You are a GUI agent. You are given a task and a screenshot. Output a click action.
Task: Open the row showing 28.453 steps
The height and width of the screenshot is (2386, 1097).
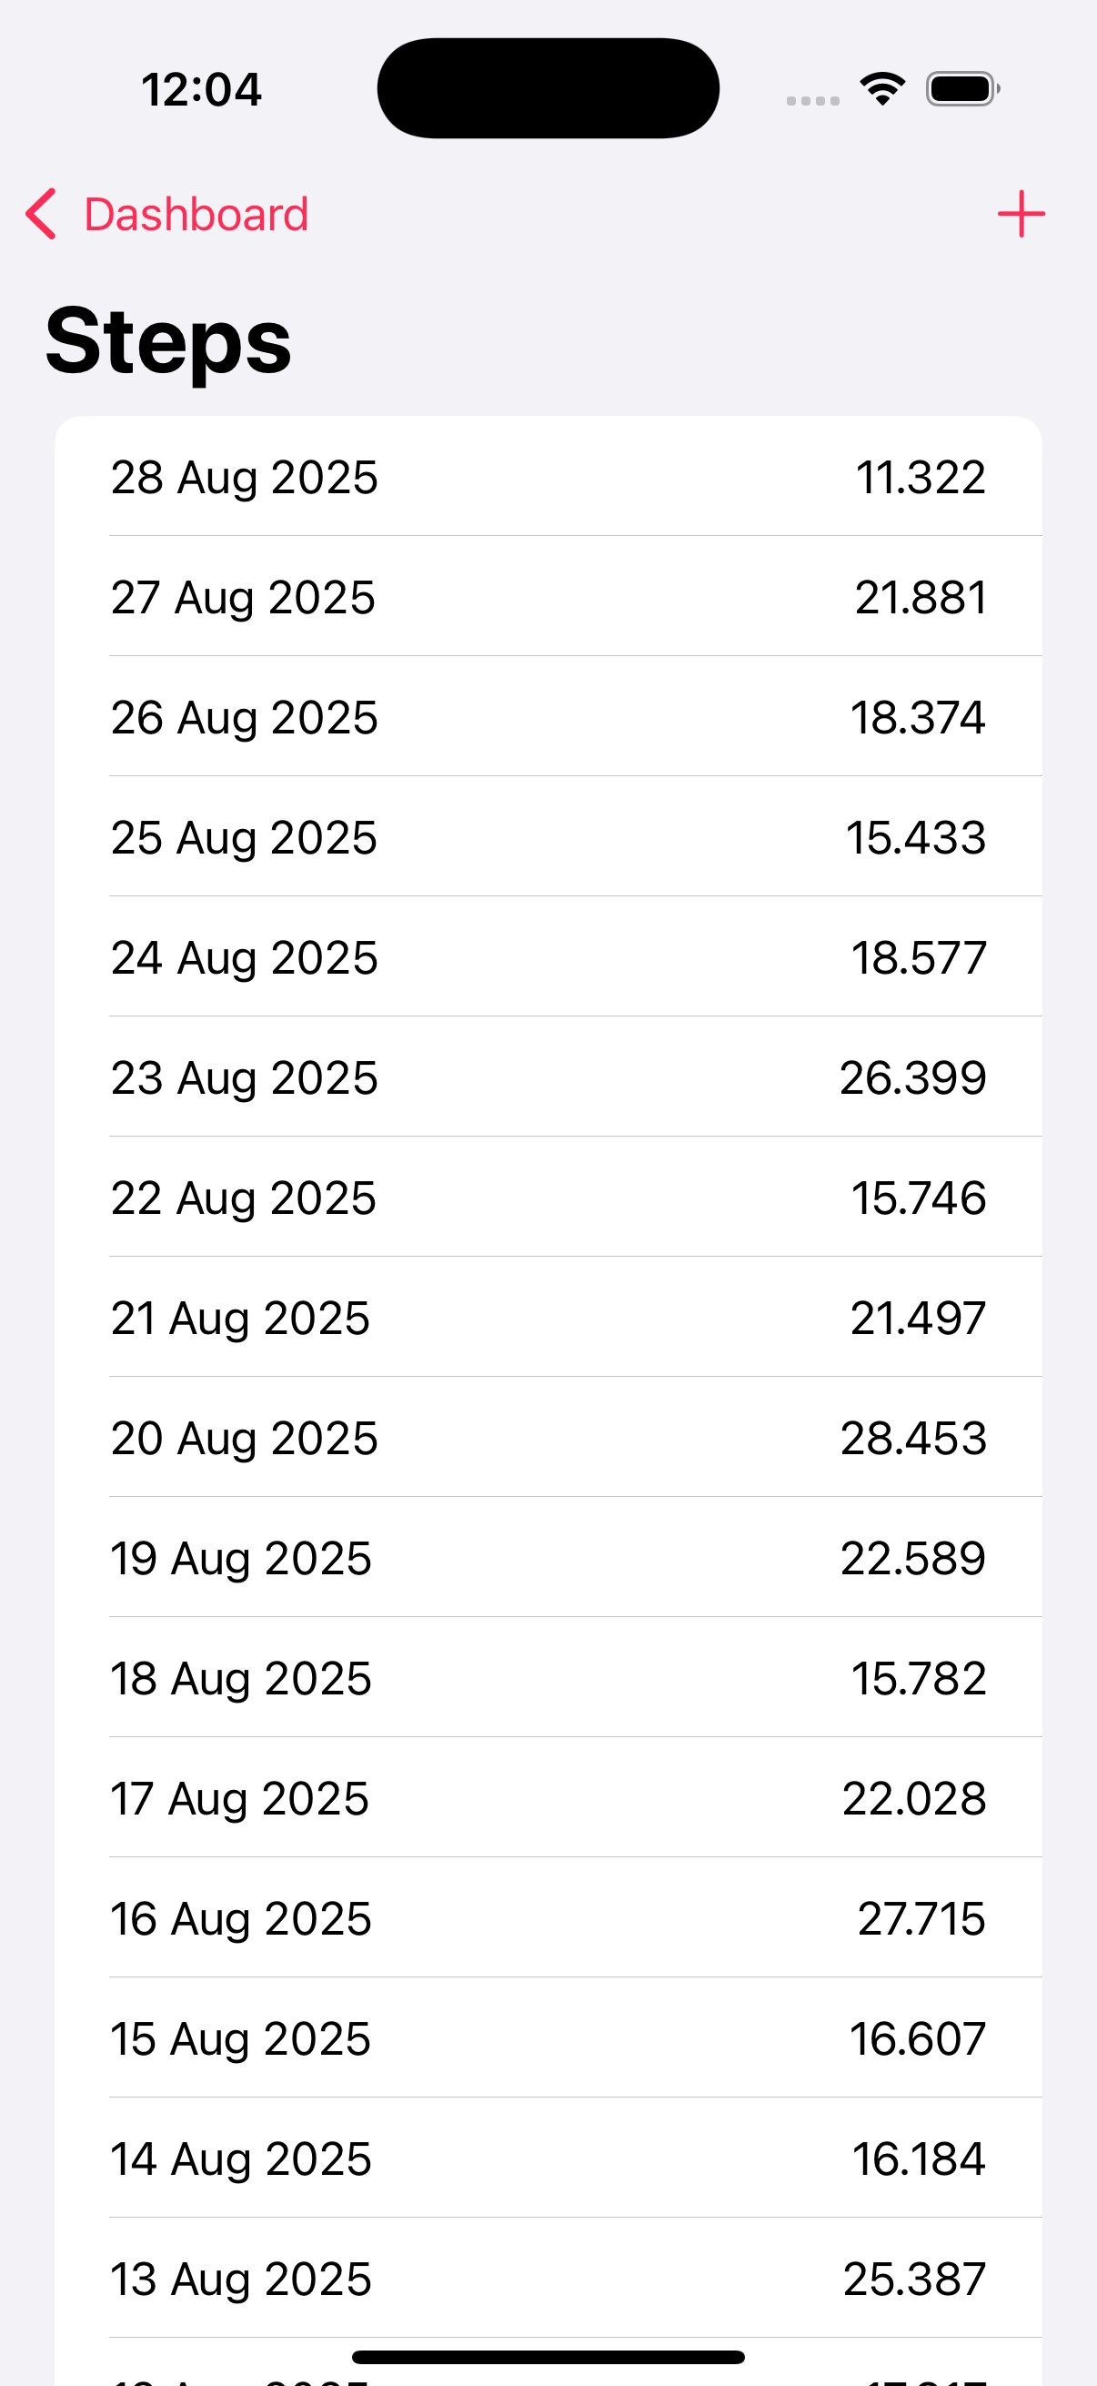[x=548, y=1438]
